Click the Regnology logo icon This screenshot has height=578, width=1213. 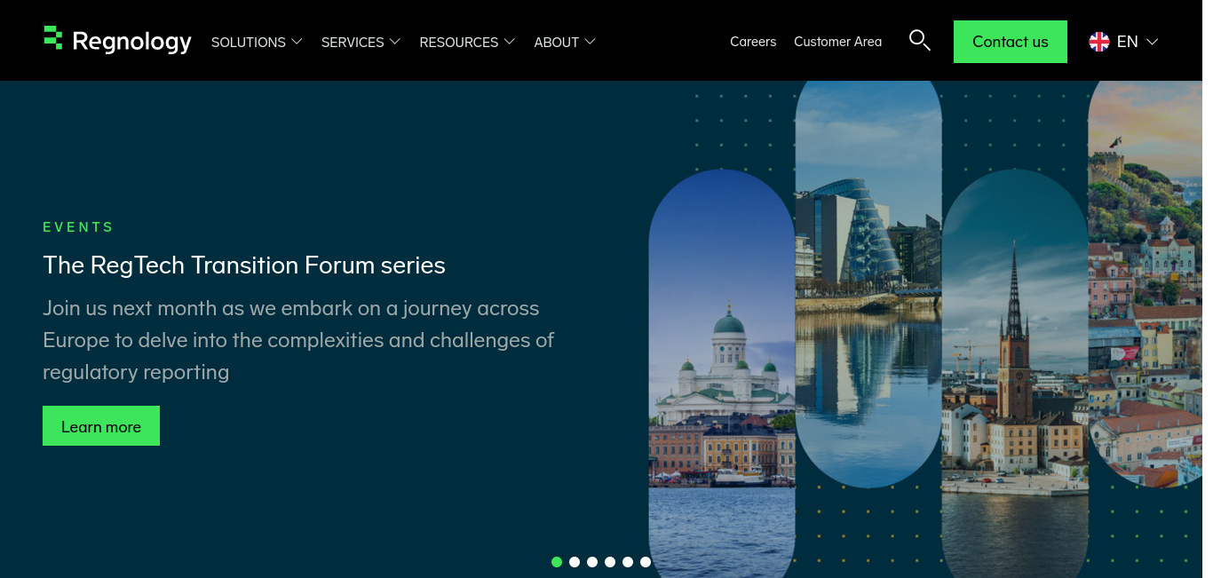coord(53,37)
